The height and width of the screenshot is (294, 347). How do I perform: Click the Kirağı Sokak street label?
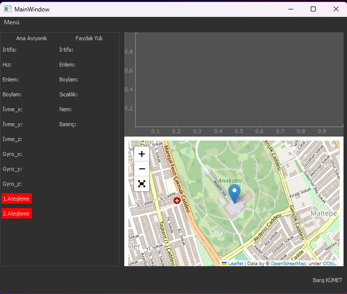[x=300, y=193]
